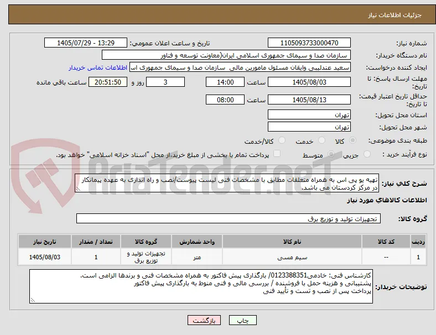The width and height of the screenshot is (436, 335).
Task: Select the جزیی purchase type radio
Action: point(367,154)
